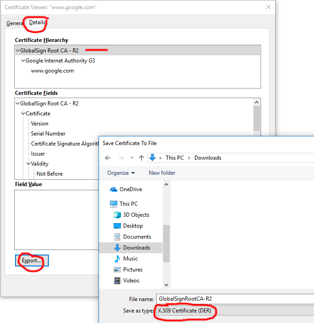Select the Not Before field

49,174
